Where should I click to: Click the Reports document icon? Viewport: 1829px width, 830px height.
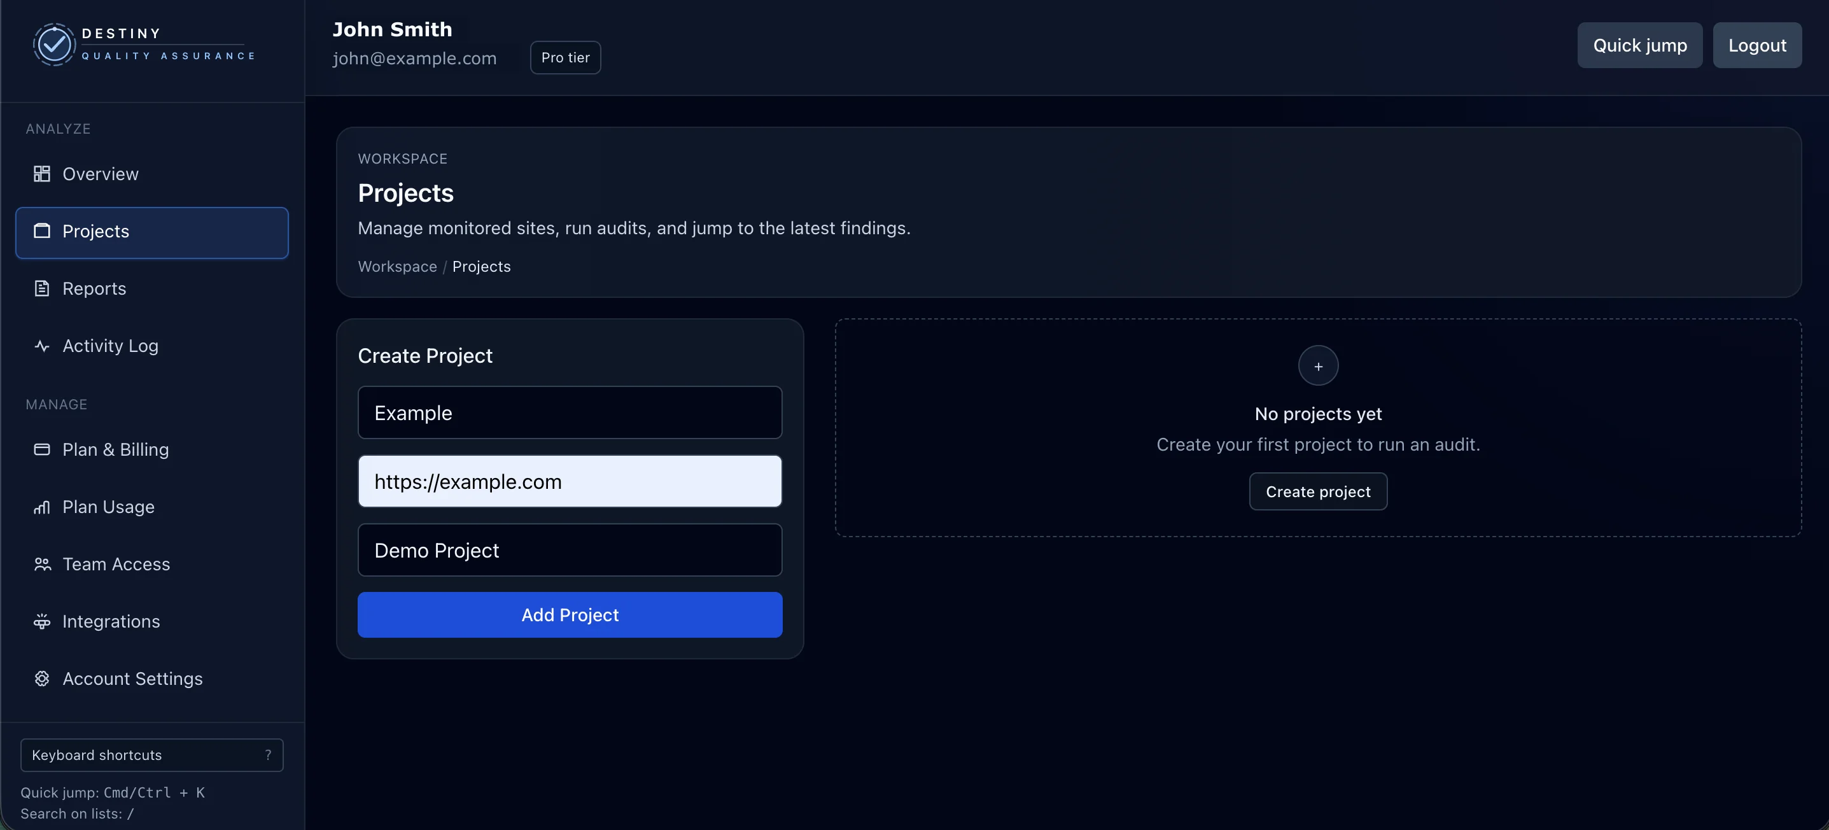[x=42, y=288]
